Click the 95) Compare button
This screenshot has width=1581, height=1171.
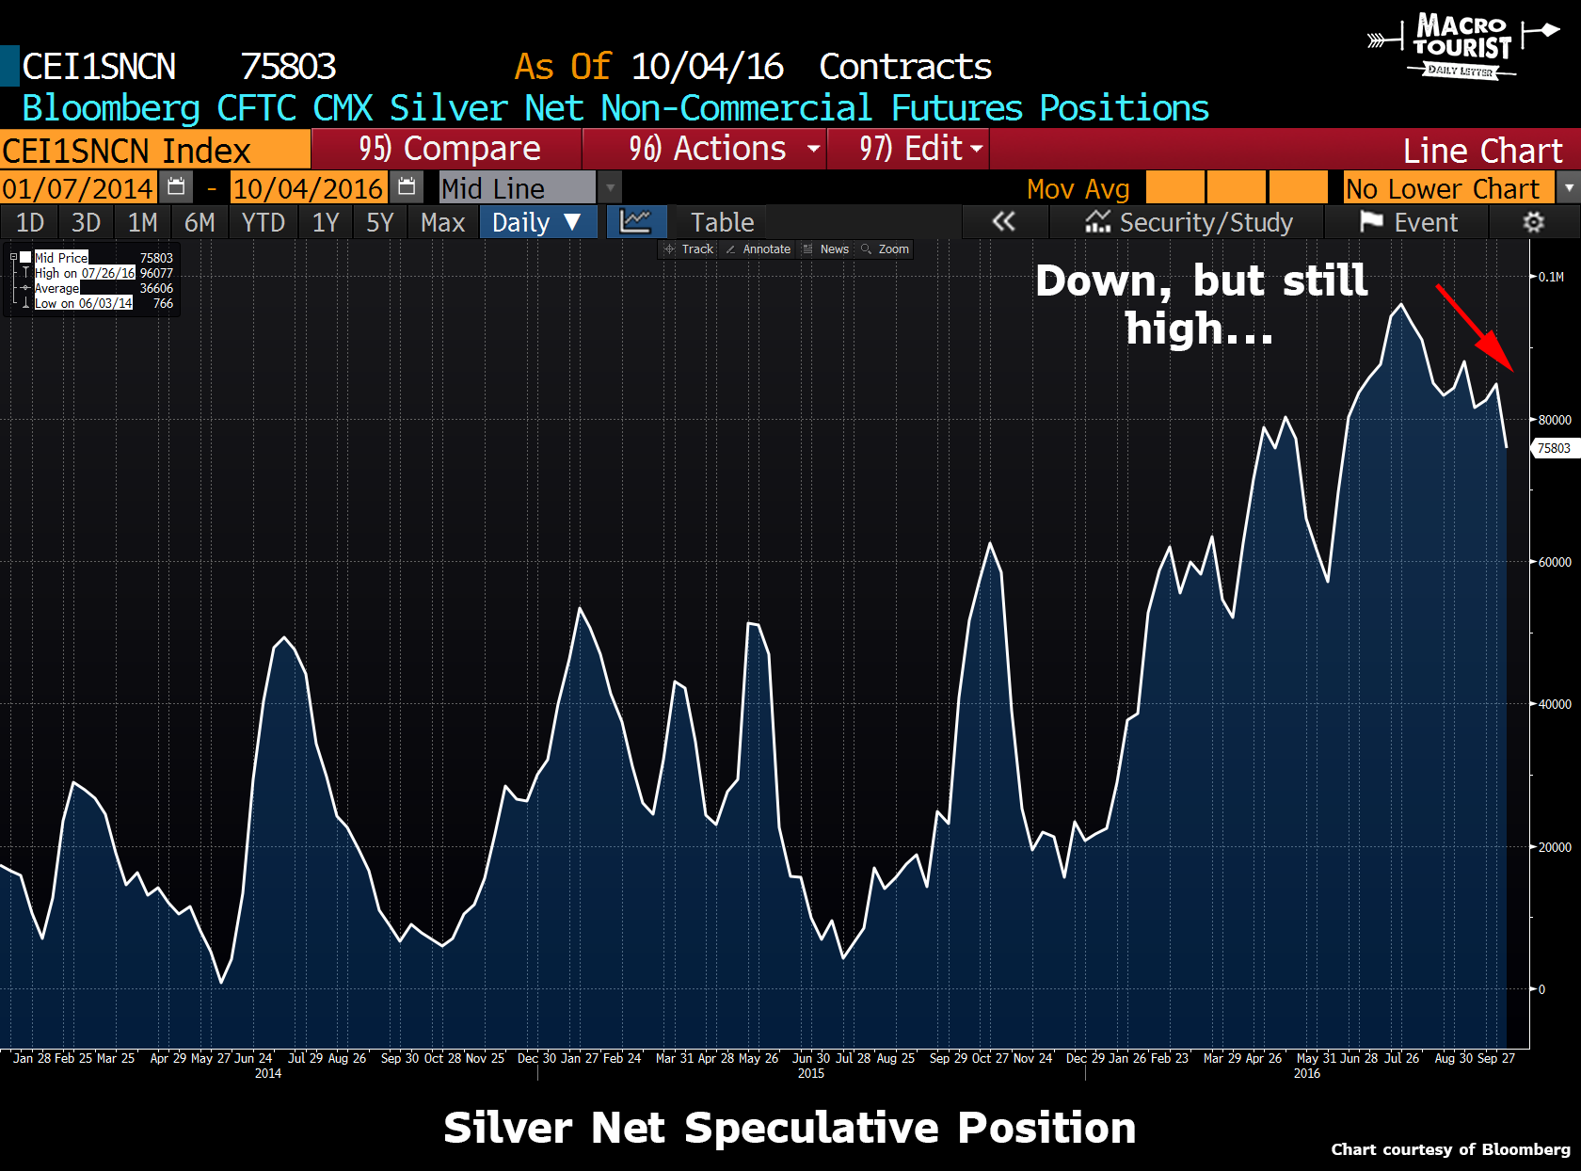click(x=448, y=149)
